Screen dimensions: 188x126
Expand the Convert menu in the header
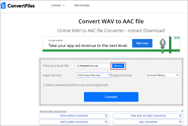click(x=58, y=5)
